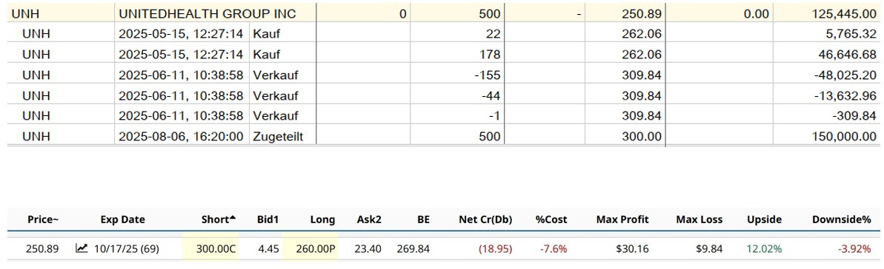Click the chart icon beside 10/17/25 expiration
884x269 pixels.
click(82, 248)
